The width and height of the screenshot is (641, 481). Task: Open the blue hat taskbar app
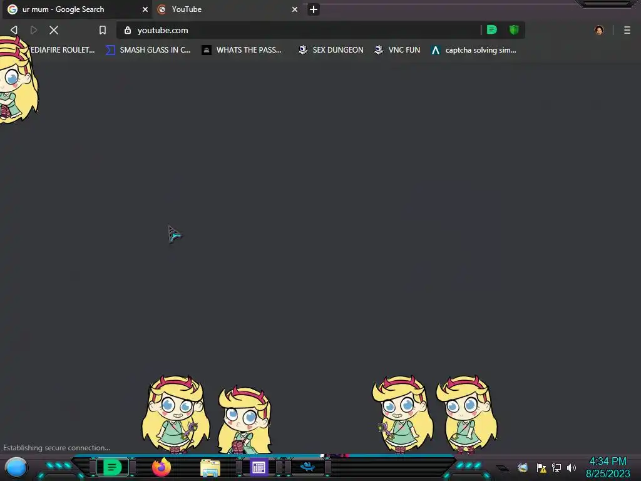[x=307, y=467]
